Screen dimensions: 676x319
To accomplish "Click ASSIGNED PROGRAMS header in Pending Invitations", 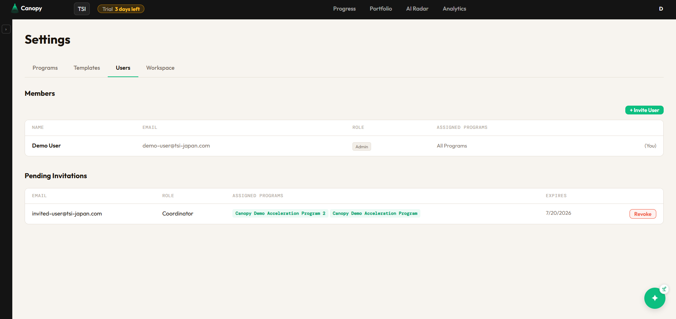I will click(258, 196).
